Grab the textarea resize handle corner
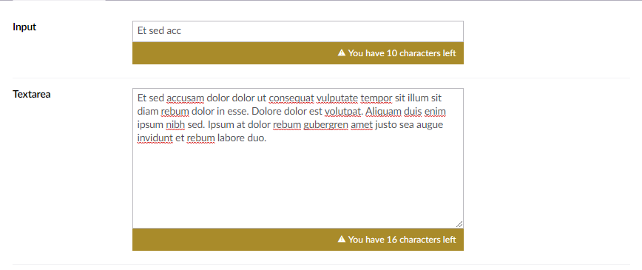 point(459,224)
